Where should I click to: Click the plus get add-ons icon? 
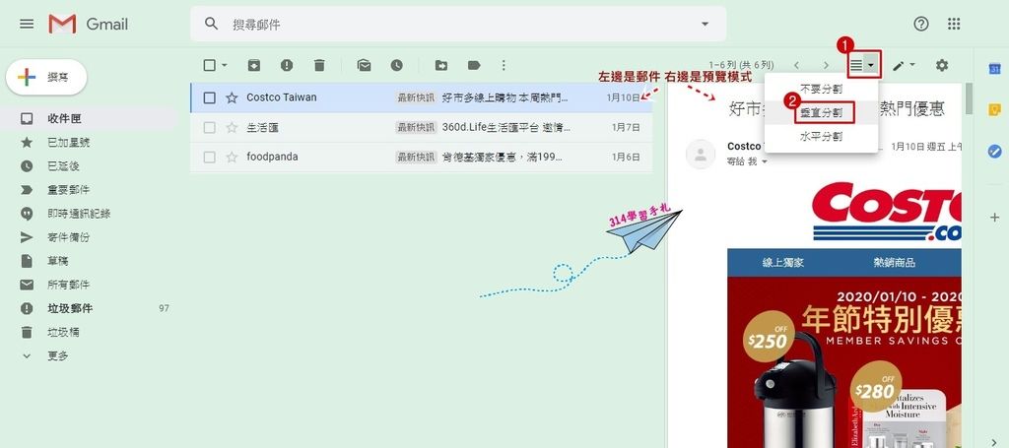click(x=994, y=218)
